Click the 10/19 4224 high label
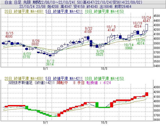Screen dimensions: 166x126 click(138, 25)
